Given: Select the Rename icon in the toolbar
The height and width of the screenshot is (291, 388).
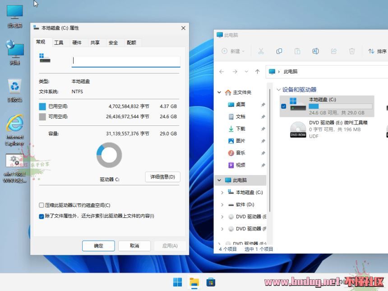Looking at the screenshot, I should [315, 51].
